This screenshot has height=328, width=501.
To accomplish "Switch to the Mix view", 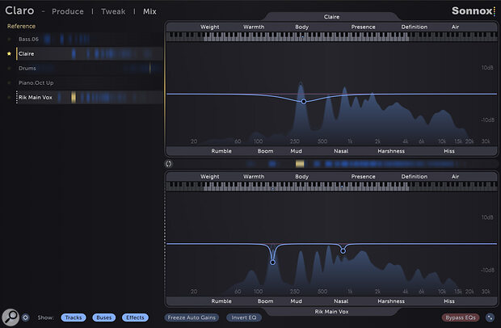I will coord(149,11).
